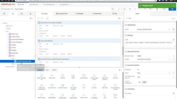
Task: Open the Comments editor popup icon
Action: (174, 93)
